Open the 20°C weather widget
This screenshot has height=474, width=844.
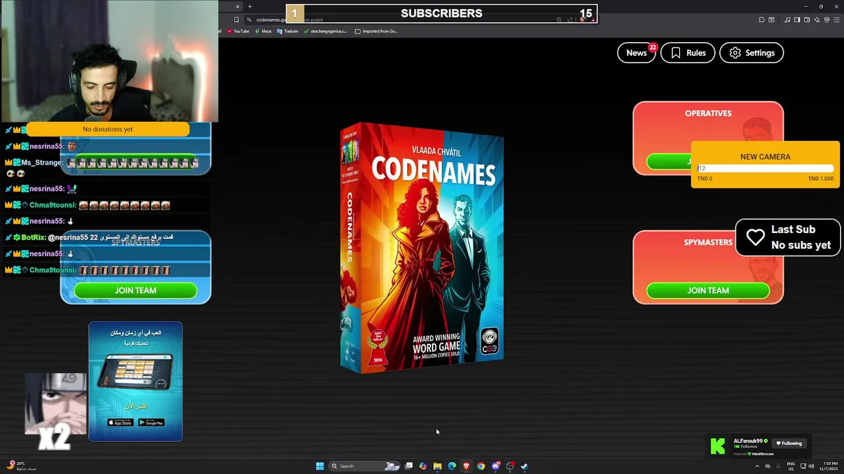click(x=21, y=466)
